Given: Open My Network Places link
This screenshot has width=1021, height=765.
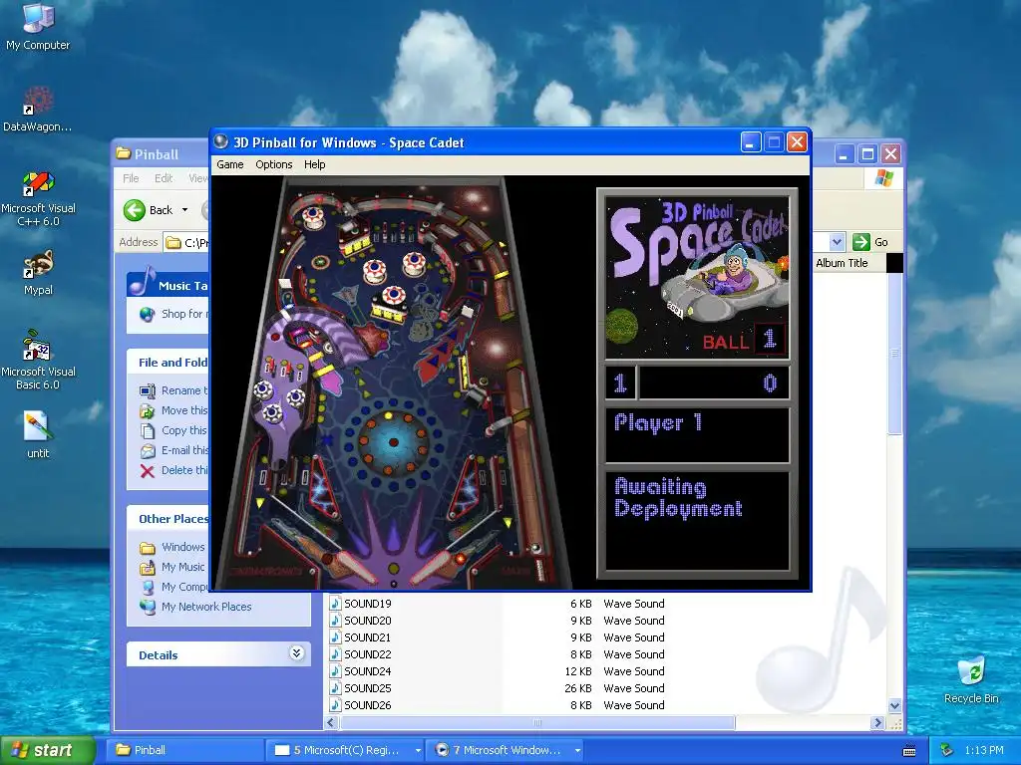Looking at the screenshot, I should click(206, 607).
